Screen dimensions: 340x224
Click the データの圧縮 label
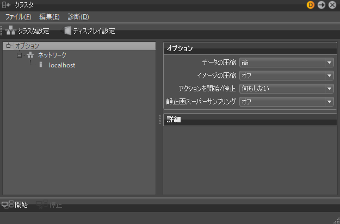point(219,63)
